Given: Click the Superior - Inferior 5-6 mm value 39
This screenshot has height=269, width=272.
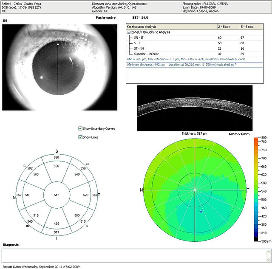Looking at the screenshot, I should (242, 54).
